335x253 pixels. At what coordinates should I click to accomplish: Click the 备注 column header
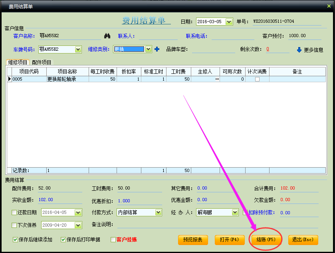pyautogui.click(x=297, y=71)
